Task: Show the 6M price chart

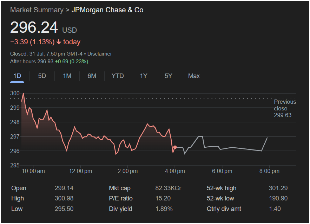Action: point(92,76)
